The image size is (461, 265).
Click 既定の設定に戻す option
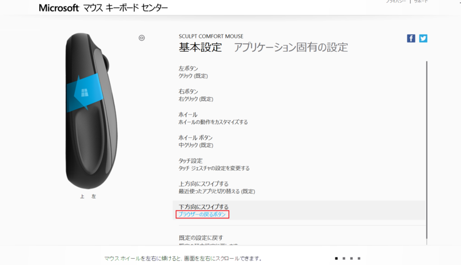(201, 238)
